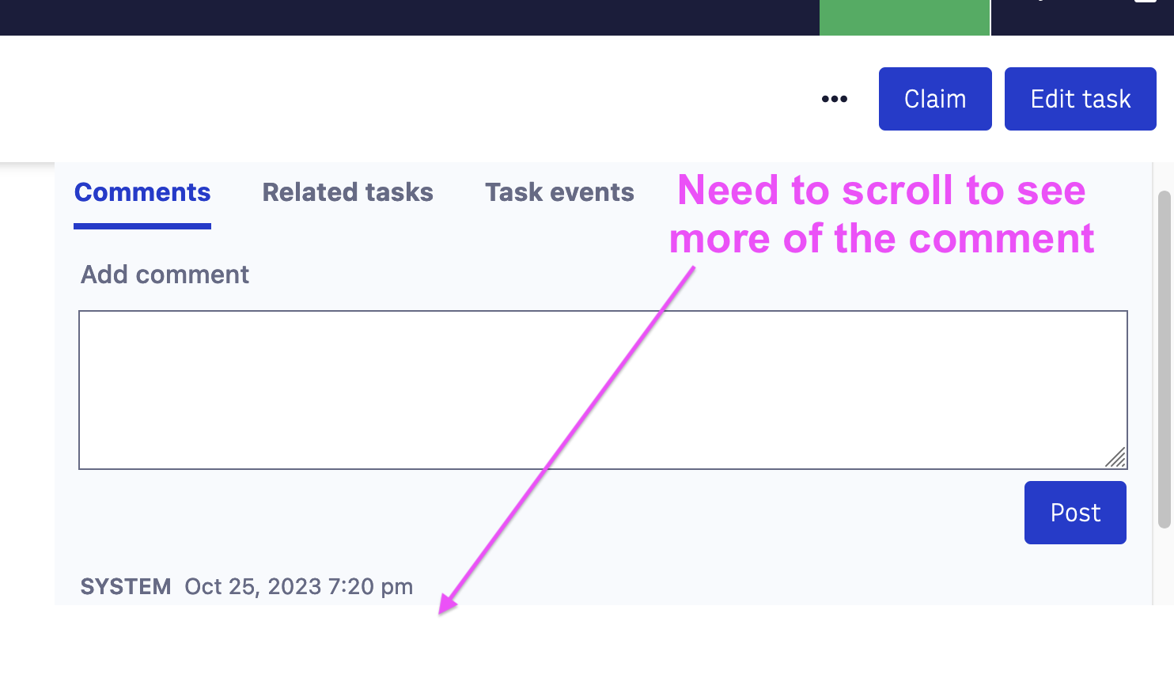Open the Edit task button
The height and width of the screenshot is (697, 1174).
pos(1081,99)
